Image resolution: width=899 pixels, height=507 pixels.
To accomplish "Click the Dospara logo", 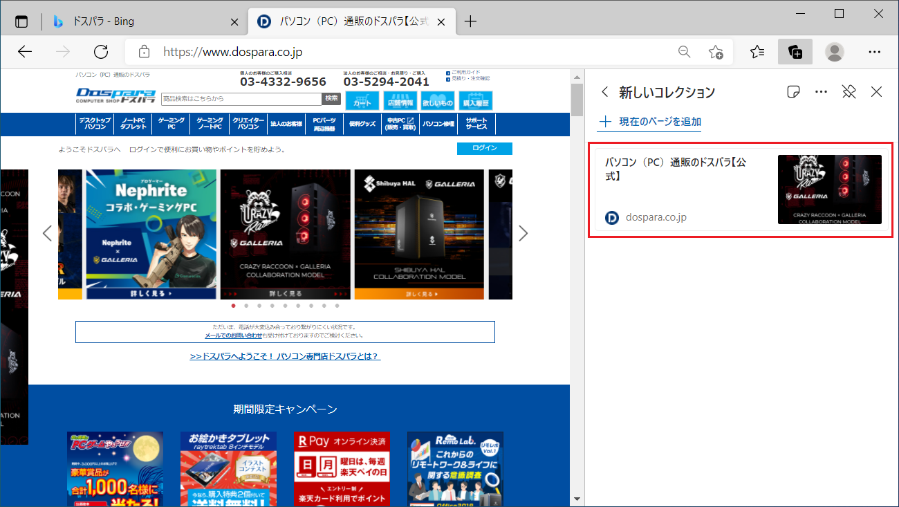I will (x=116, y=95).
